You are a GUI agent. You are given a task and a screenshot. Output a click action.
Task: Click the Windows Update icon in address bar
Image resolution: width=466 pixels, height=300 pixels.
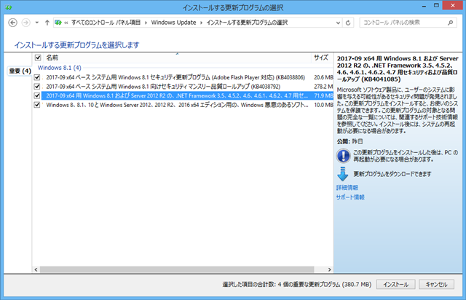point(58,23)
